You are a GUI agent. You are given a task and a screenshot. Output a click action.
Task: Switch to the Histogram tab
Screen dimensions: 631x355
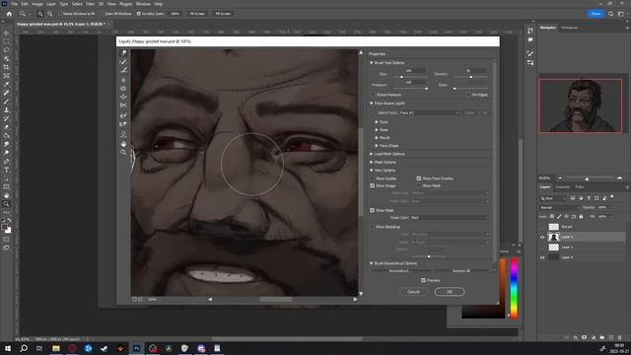(570, 28)
